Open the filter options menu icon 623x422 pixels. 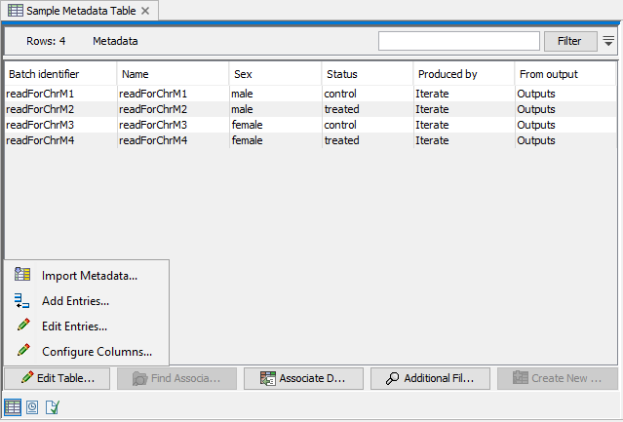608,41
